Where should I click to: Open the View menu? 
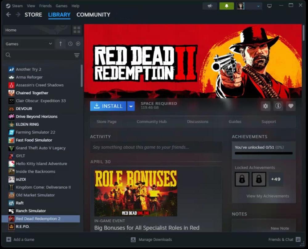click(31, 6)
